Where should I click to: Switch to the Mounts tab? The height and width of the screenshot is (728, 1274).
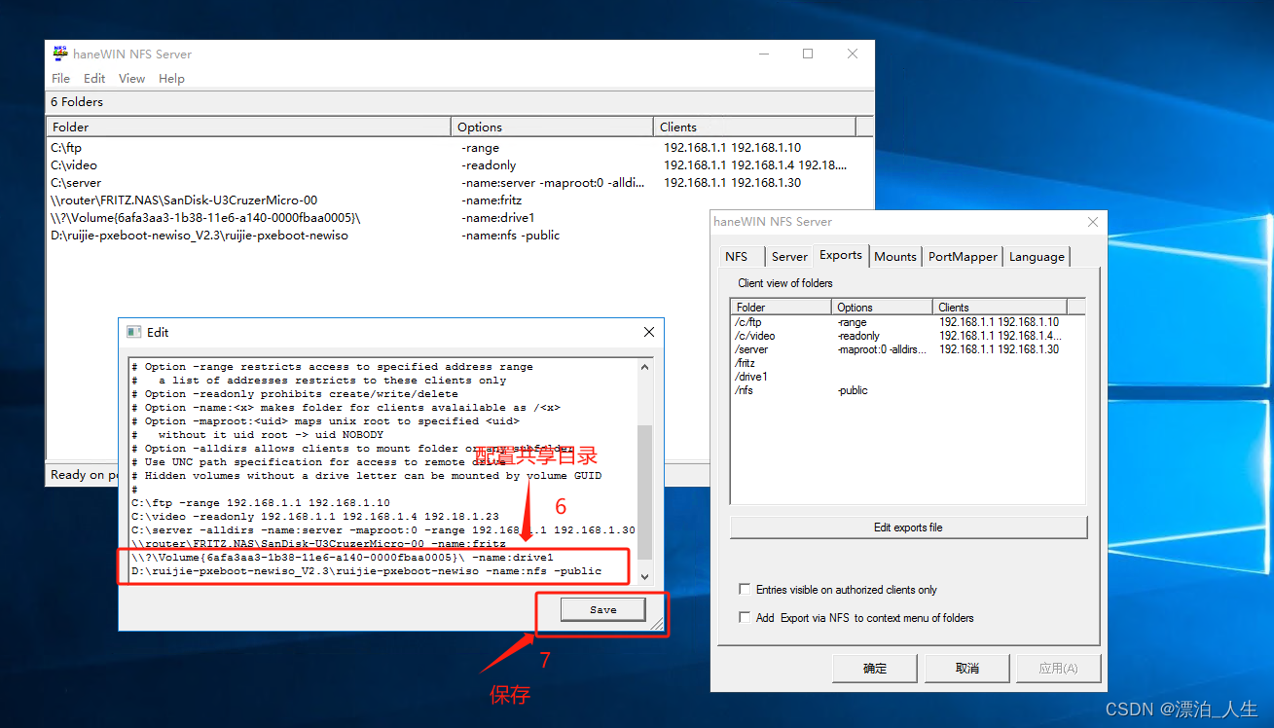(x=894, y=256)
